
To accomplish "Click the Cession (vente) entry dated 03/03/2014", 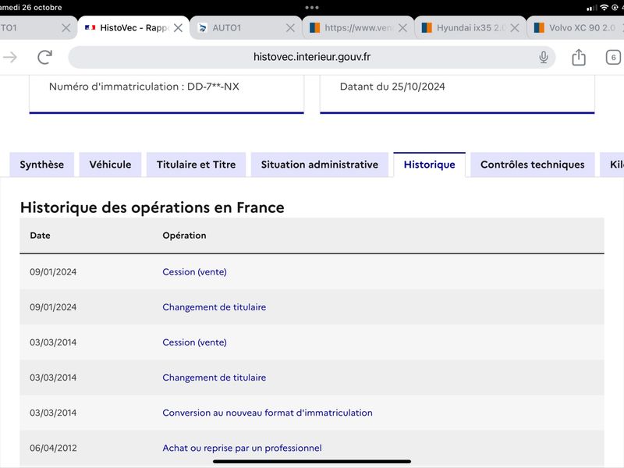I will 194,342.
